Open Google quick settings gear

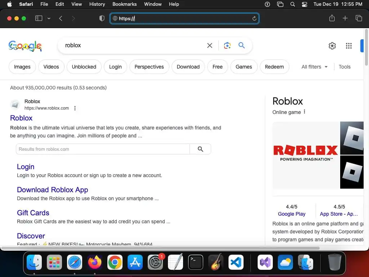pyautogui.click(x=332, y=46)
